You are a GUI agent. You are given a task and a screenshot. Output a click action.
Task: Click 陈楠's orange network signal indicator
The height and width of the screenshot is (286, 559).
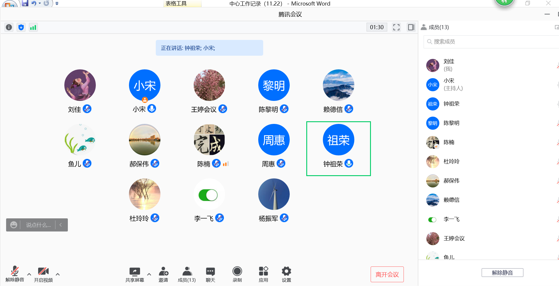pos(226,164)
